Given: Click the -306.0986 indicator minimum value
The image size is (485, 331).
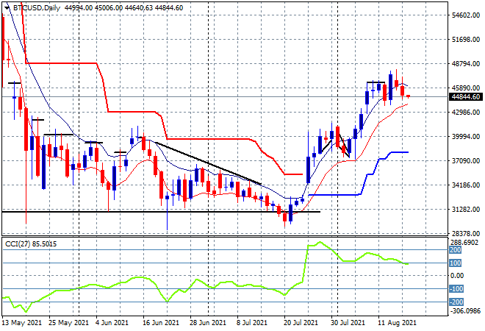Looking at the screenshot, I should pos(465,310).
